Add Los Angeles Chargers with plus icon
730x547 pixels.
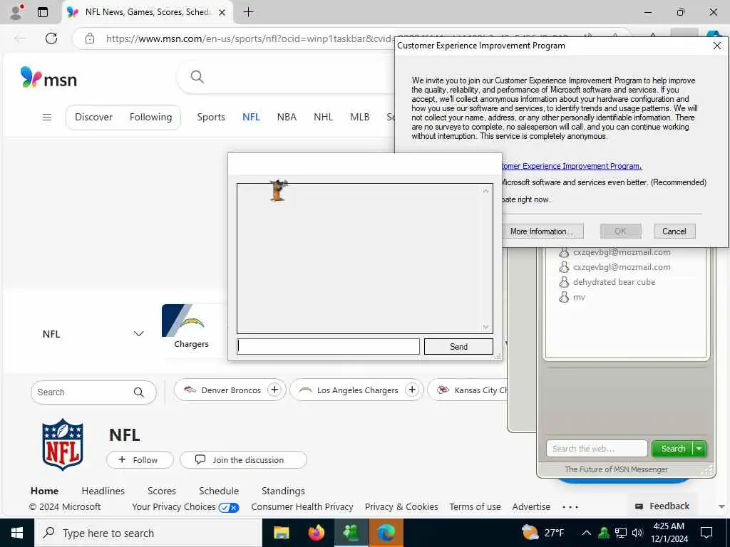tap(411, 390)
